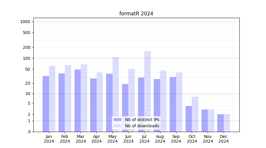Click the July 2024 downloads bar
This screenshot has height=148, width=266.
coord(147,89)
